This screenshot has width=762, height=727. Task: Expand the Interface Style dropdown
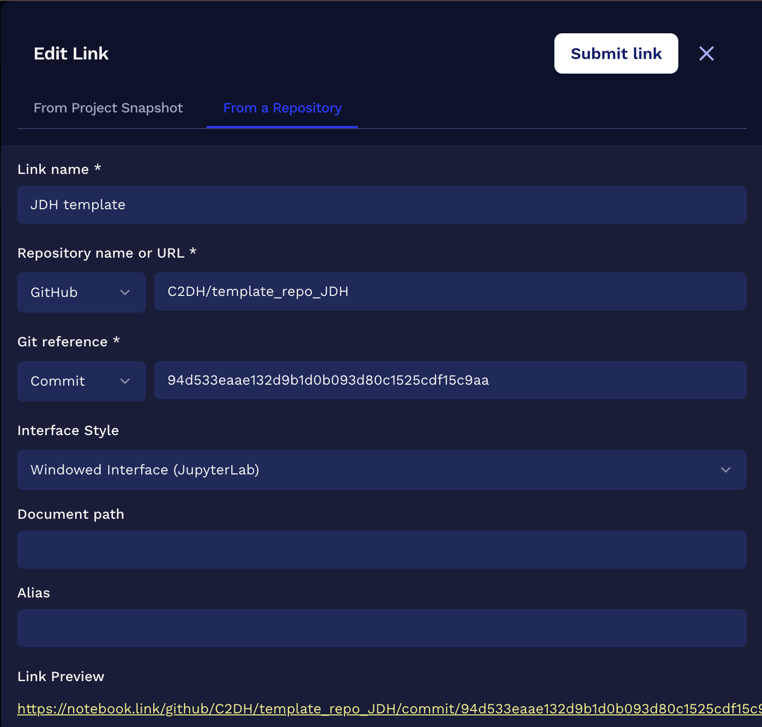click(382, 470)
